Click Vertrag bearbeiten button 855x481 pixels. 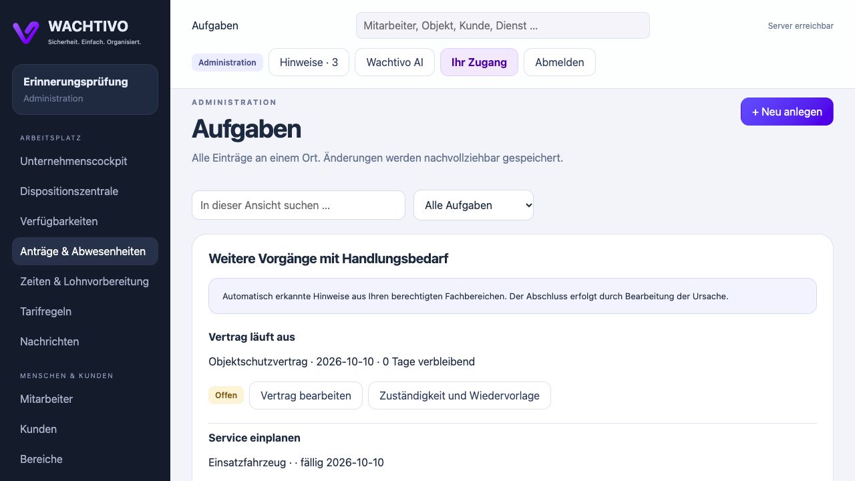tap(306, 395)
